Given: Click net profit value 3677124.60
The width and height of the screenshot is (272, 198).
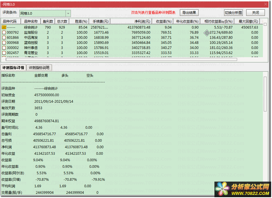Looking at the screenshot, I should click(141, 38).
